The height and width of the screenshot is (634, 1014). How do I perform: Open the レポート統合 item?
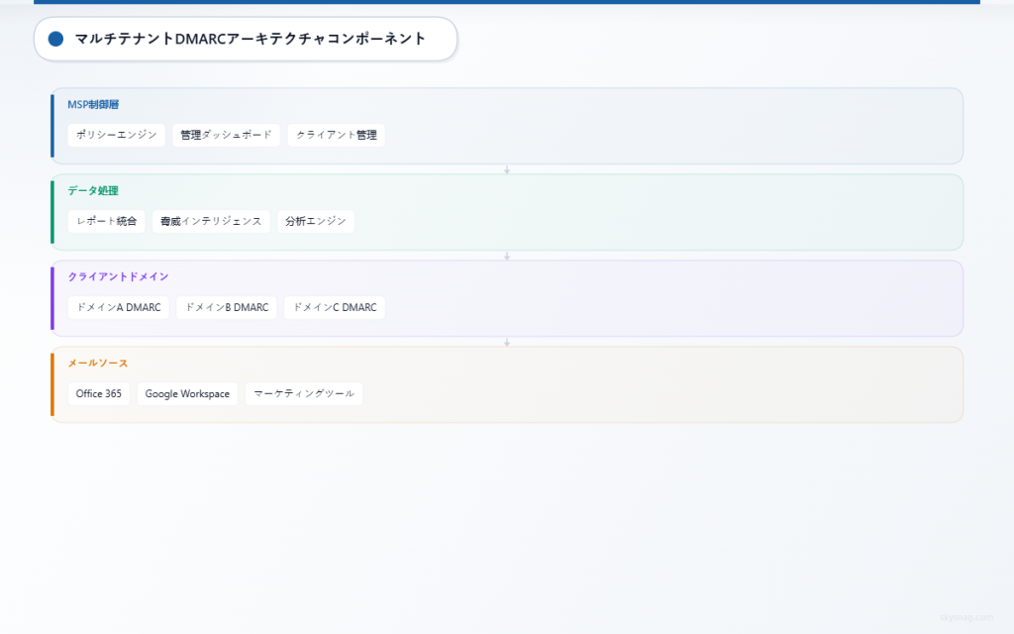pos(105,221)
